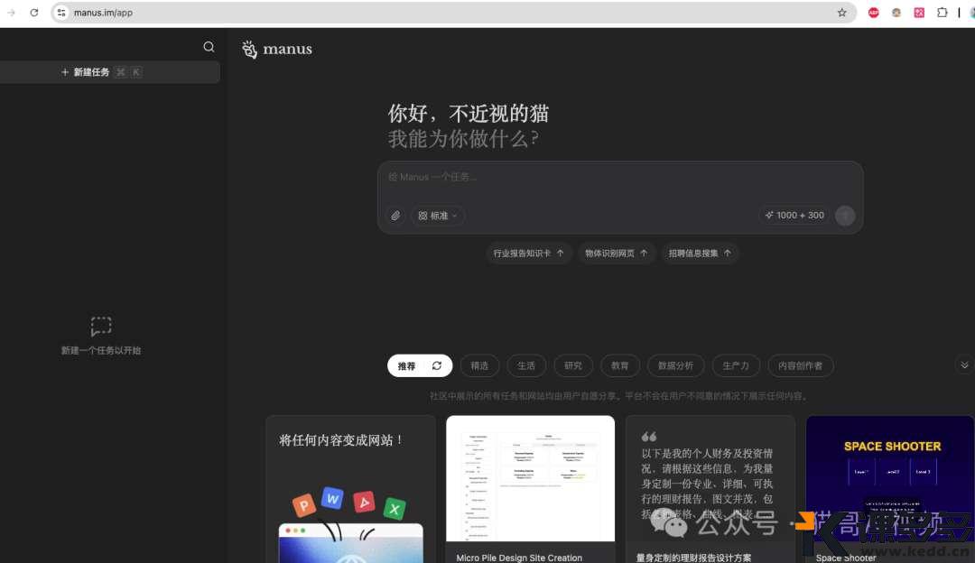Open the sidebar search icon
975x563 pixels.
(x=209, y=47)
